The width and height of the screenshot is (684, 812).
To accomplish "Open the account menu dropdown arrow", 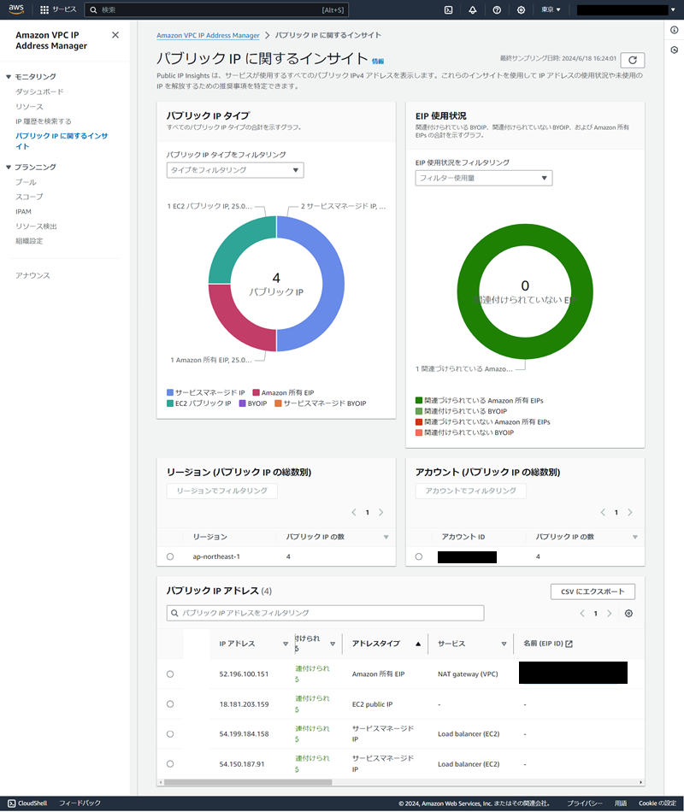I will pyautogui.click(x=673, y=9).
